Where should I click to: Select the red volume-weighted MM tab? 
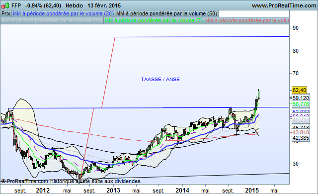click(246, 21)
